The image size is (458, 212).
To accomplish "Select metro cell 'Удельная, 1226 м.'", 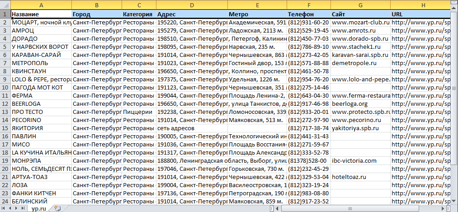I will tap(257, 80).
